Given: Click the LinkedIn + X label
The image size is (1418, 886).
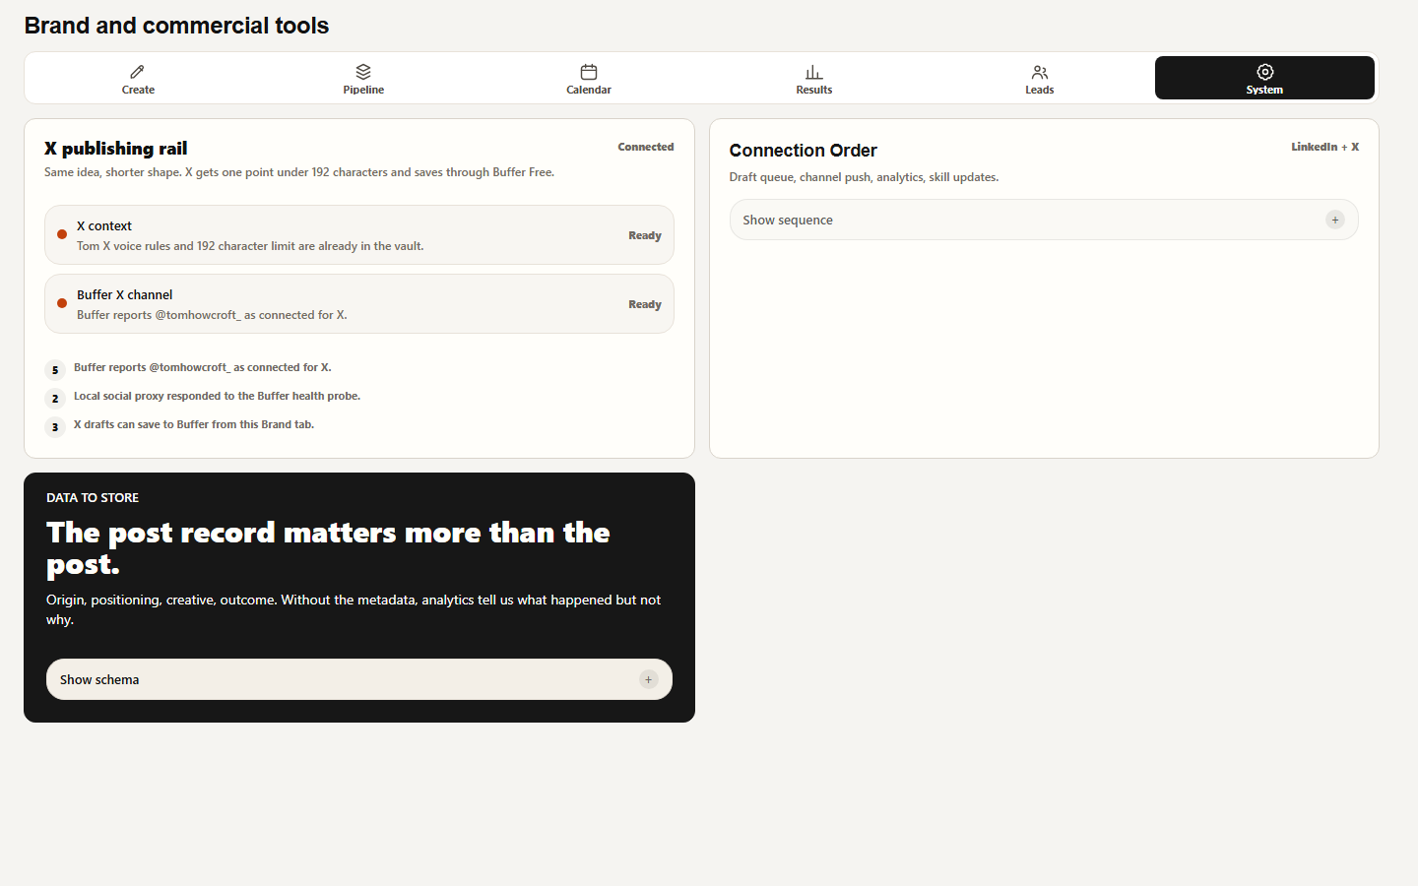Looking at the screenshot, I should point(1325,147).
